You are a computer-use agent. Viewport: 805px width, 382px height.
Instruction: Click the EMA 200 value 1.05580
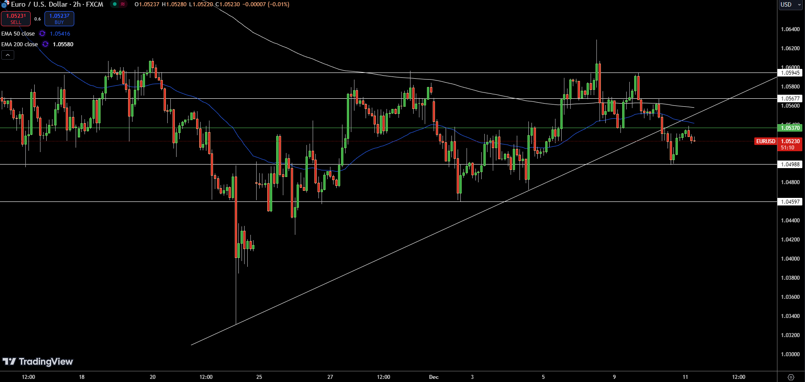[x=63, y=44]
